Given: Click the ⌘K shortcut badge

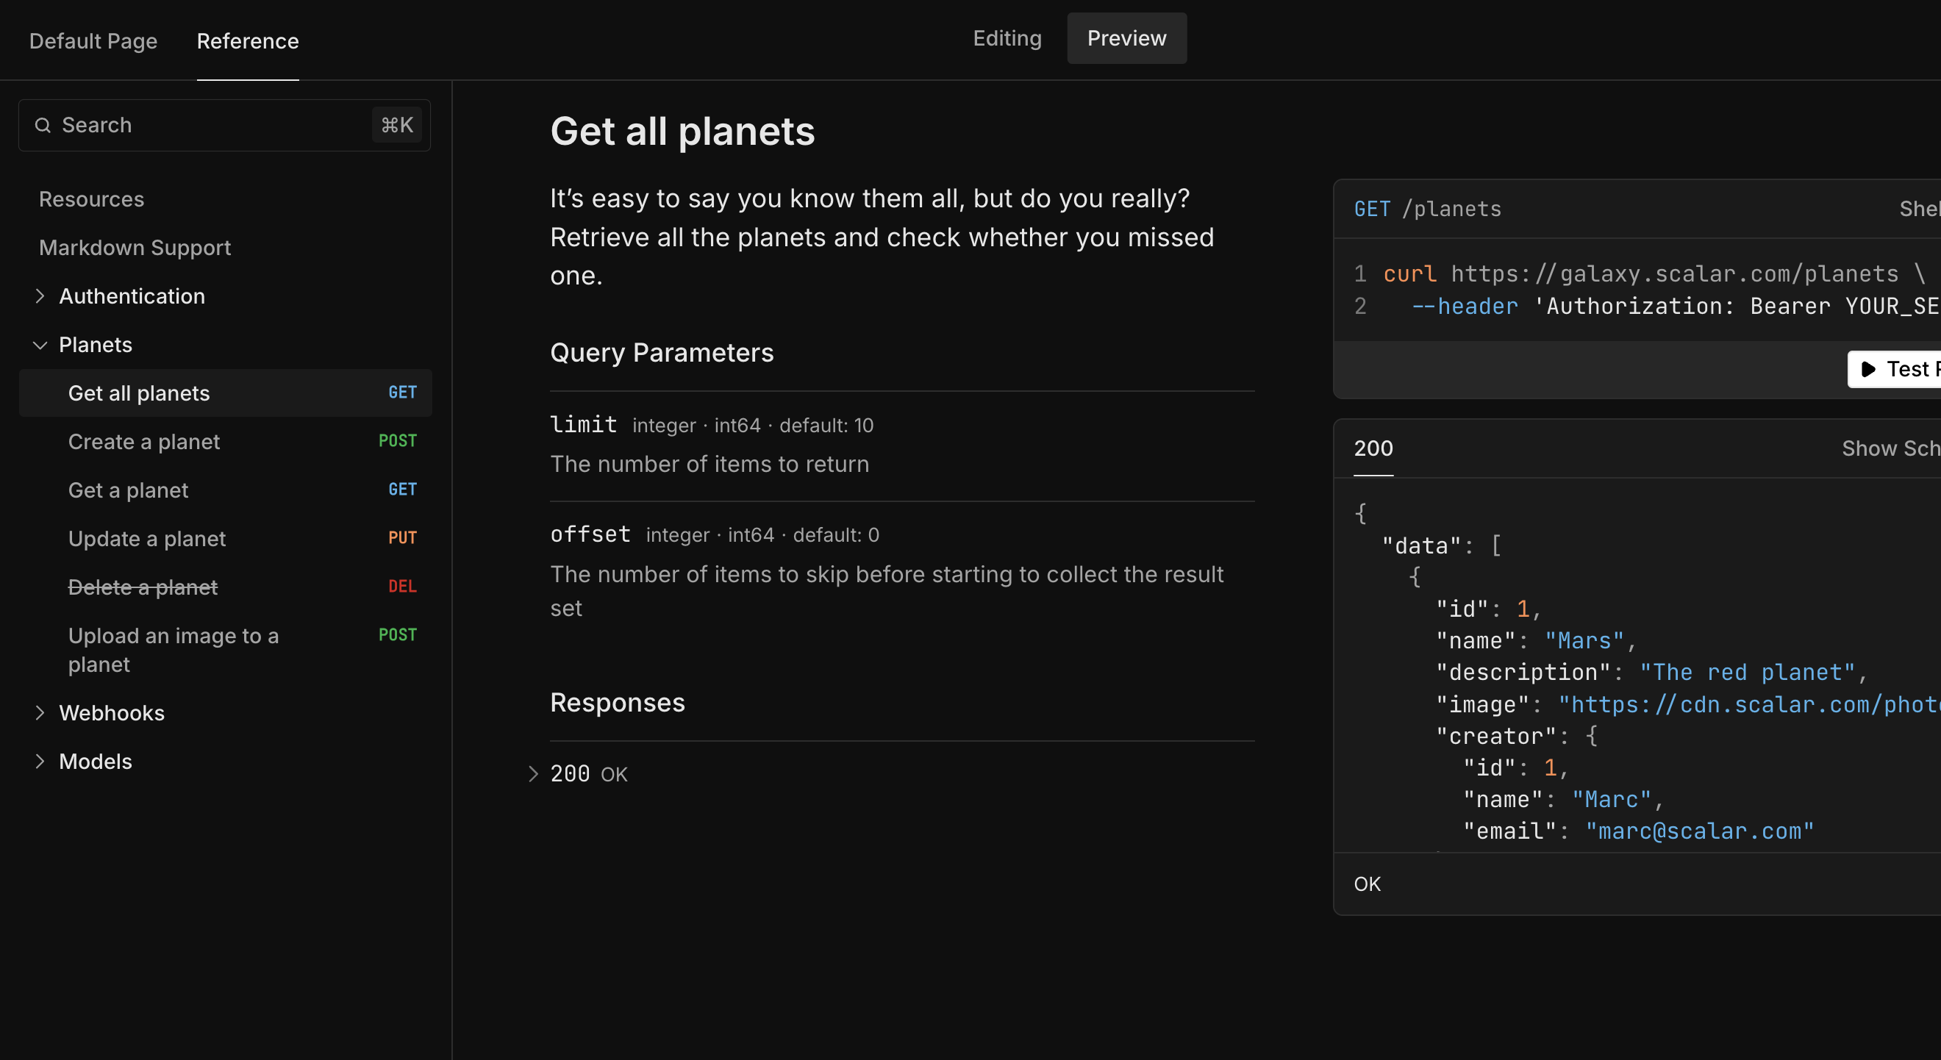Looking at the screenshot, I should pos(397,125).
